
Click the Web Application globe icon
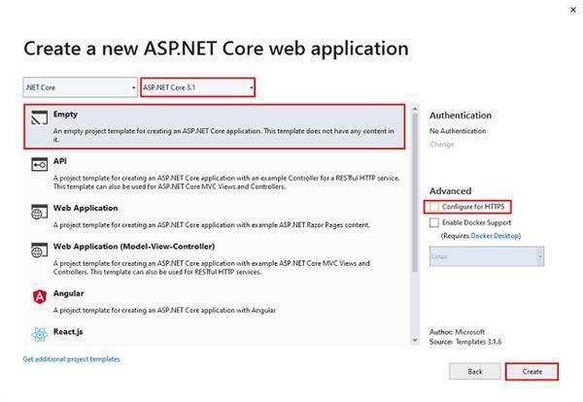coord(38,212)
